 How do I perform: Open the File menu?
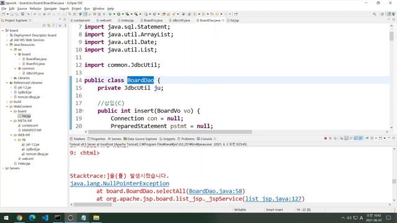click(x=4, y=9)
